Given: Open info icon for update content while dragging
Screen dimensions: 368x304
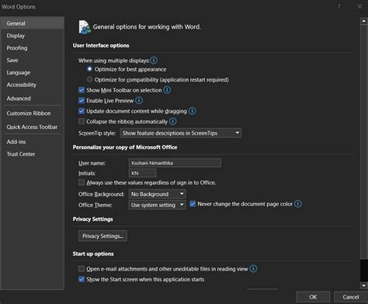Looking at the screenshot, I should (193, 111).
